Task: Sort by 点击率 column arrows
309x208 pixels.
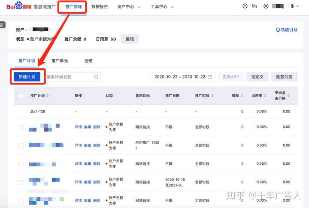Action: coord(265,96)
